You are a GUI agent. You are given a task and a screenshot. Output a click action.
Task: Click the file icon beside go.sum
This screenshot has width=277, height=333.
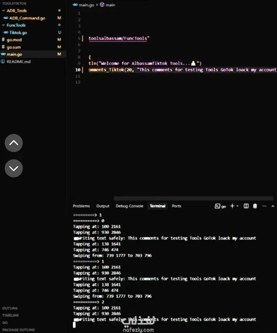[x=3, y=47]
